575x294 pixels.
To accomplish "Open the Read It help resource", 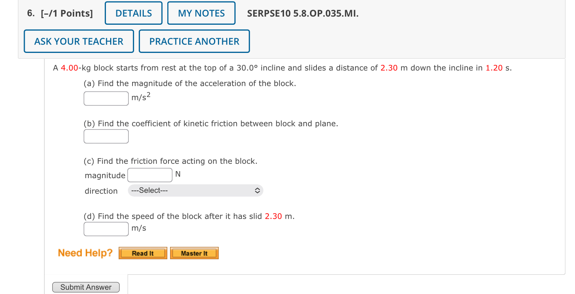I will coord(143,253).
